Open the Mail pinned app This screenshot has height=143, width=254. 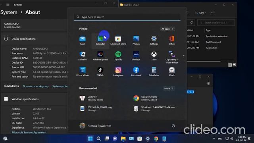(83, 41)
